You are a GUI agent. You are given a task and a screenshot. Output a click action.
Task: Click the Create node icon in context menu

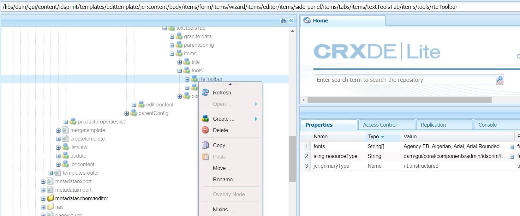click(x=205, y=118)
